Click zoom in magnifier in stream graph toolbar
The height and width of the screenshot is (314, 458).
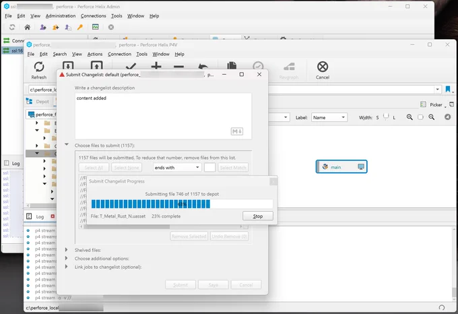tap(410, 117)
